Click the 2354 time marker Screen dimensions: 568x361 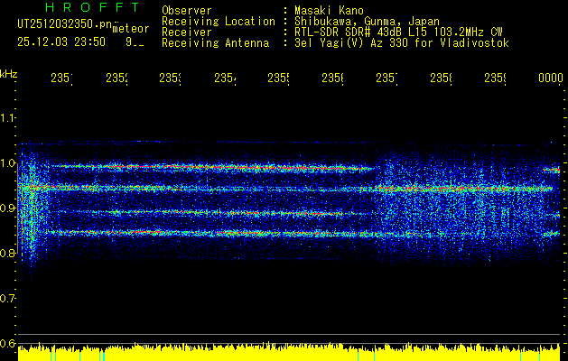[225, 78]
